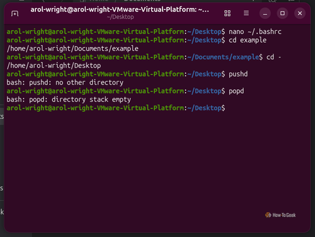Click the 'nano ~/.bashrc' command
The image size is (315, 237).
pyautogui.click(x=255, y=32)
